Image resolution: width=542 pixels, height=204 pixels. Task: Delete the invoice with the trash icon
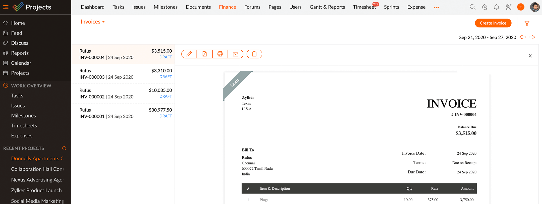tap(254, 54)
